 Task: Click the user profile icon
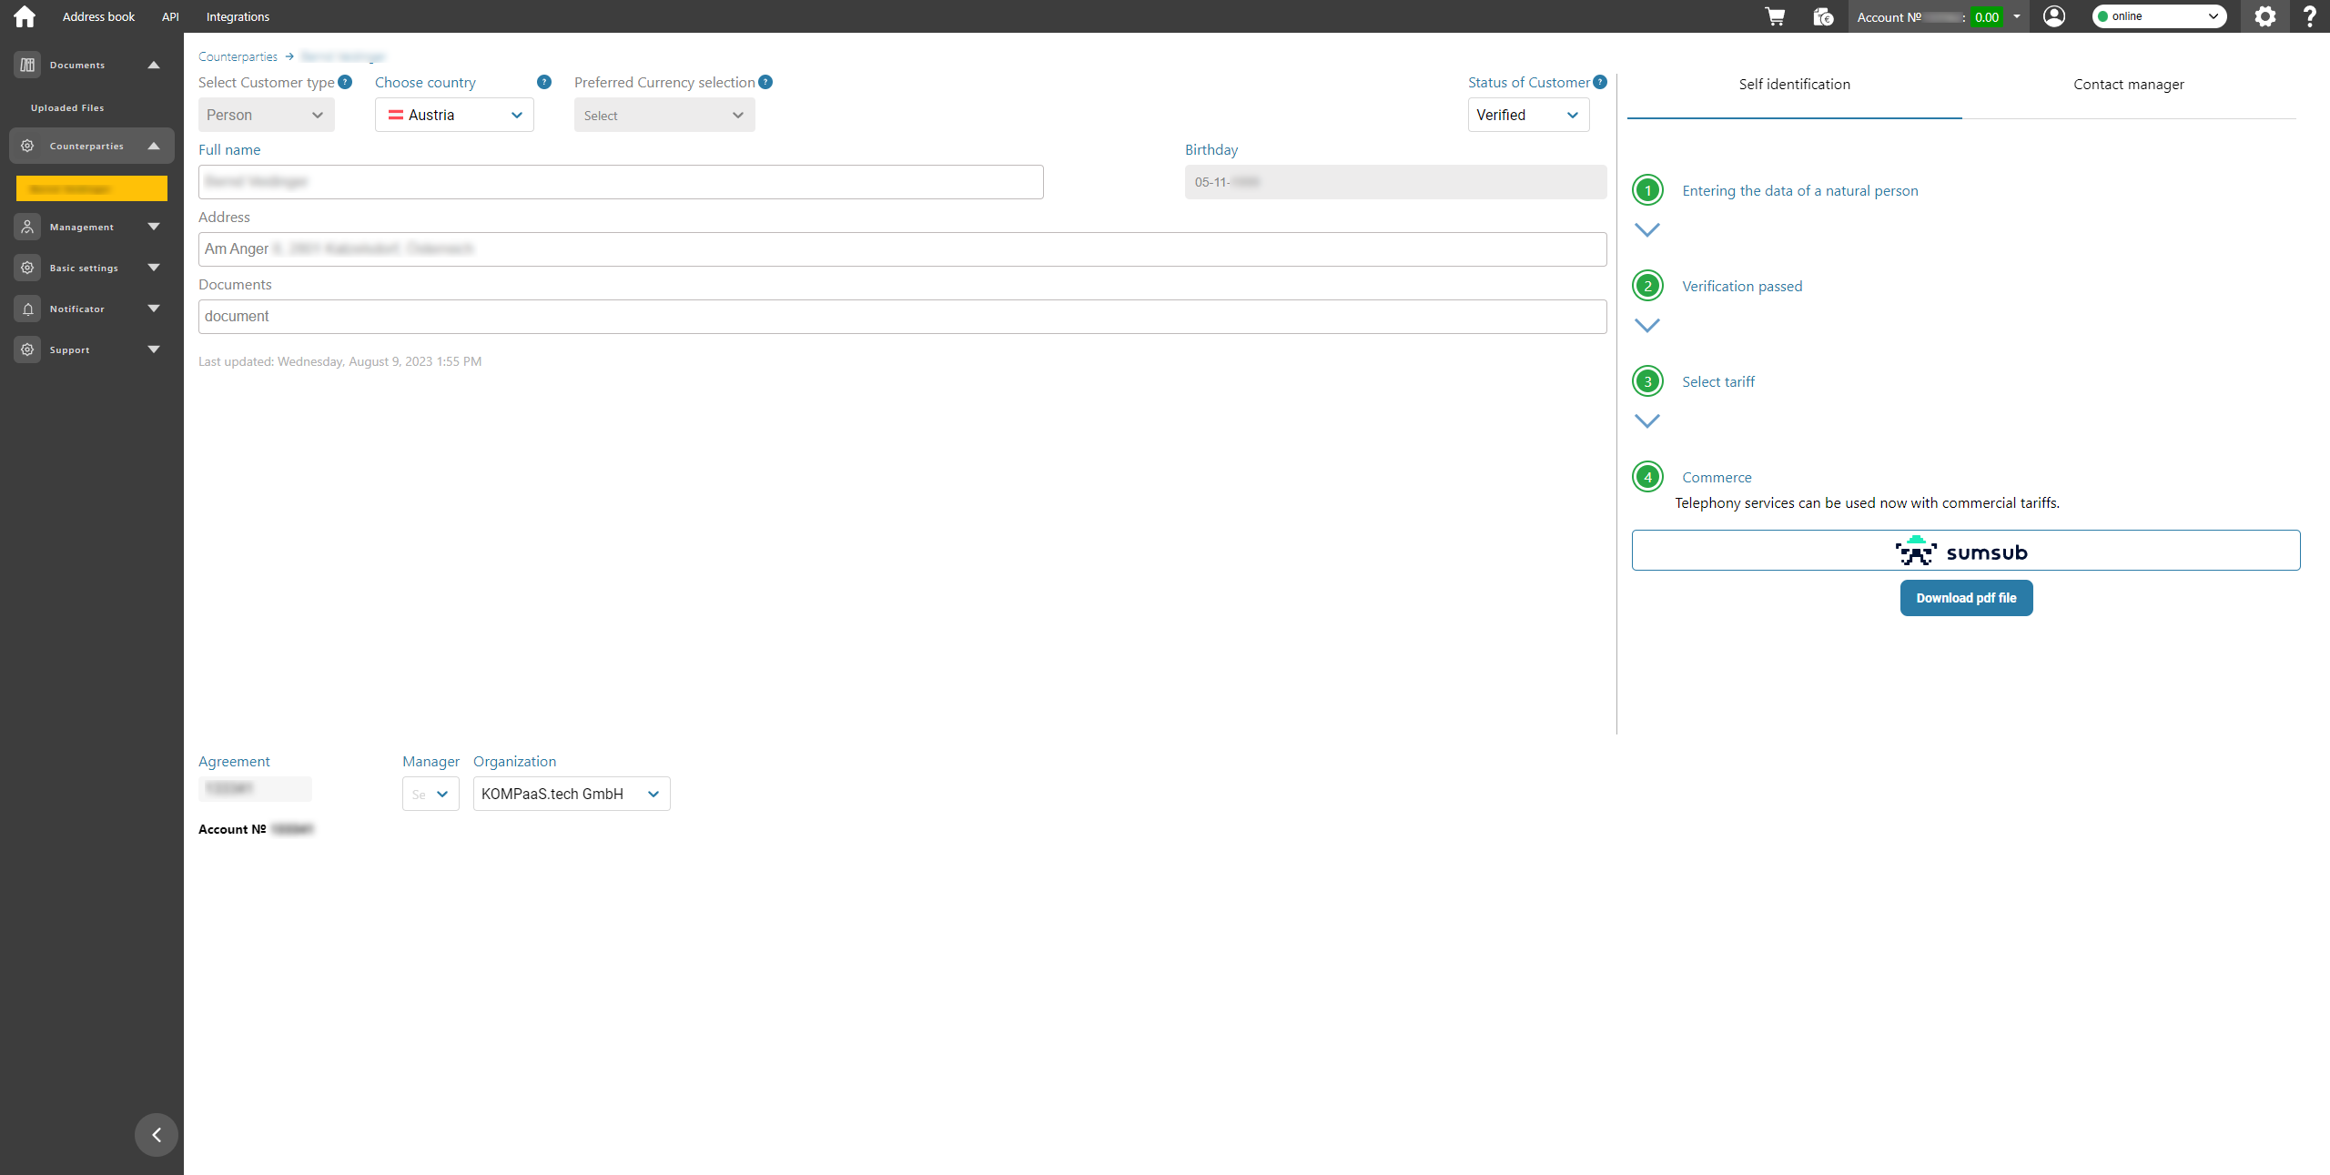[x=2053, y=16]
